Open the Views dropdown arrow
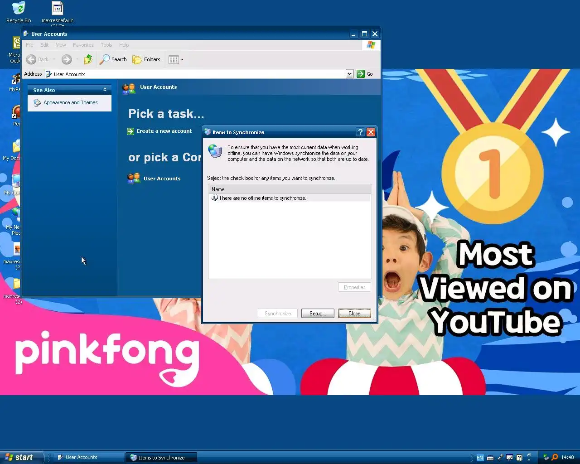580x464 pixels. [x=182, y=60]
